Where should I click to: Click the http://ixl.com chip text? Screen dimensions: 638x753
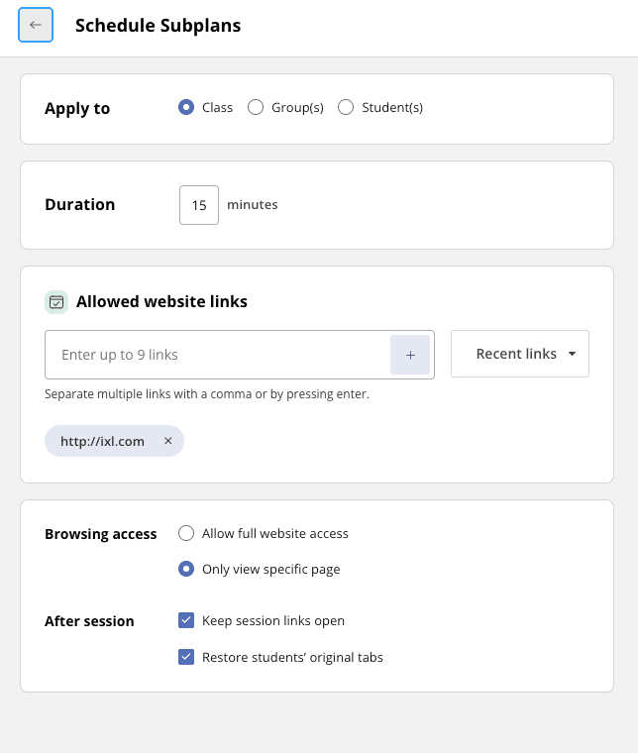tap(102, 442)
